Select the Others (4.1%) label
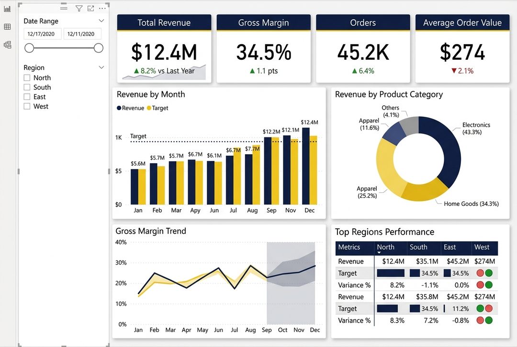The width and height of the screenshot is (517, 347). [391, 112]
